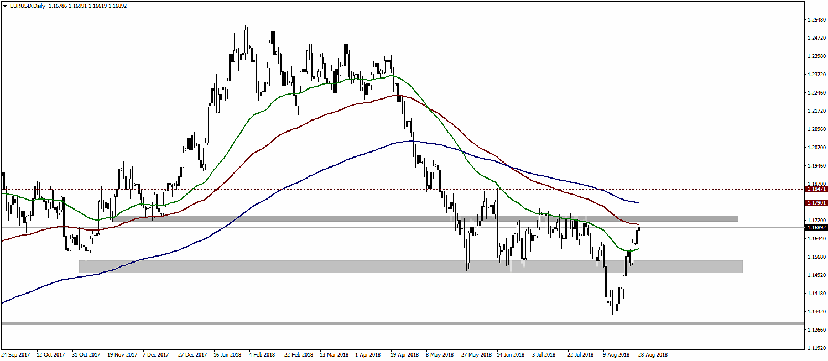Click the 1.19460 price scale label
Image resolution: width=828 pixels, height=361 pixels.
point(817,166)
